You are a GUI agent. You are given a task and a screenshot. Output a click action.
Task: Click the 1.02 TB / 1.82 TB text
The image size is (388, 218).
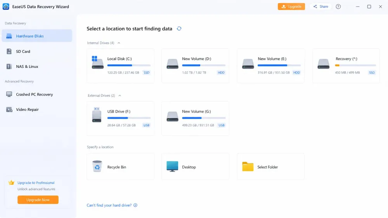click(x=194, y=72)
